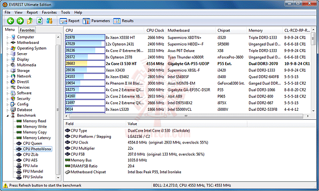Select the Multimedia icon in tree
The height and width of the screenshot is (191, 319).
click(13, 65)
